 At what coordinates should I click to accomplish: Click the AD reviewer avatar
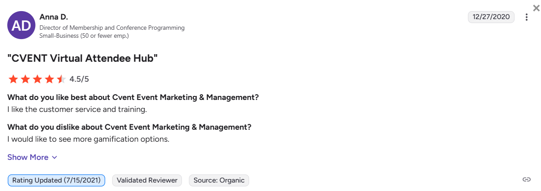[x=21, y=25]
